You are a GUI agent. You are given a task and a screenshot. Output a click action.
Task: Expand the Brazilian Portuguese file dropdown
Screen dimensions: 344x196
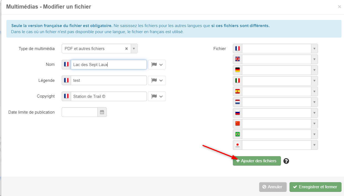pos(314,134)
